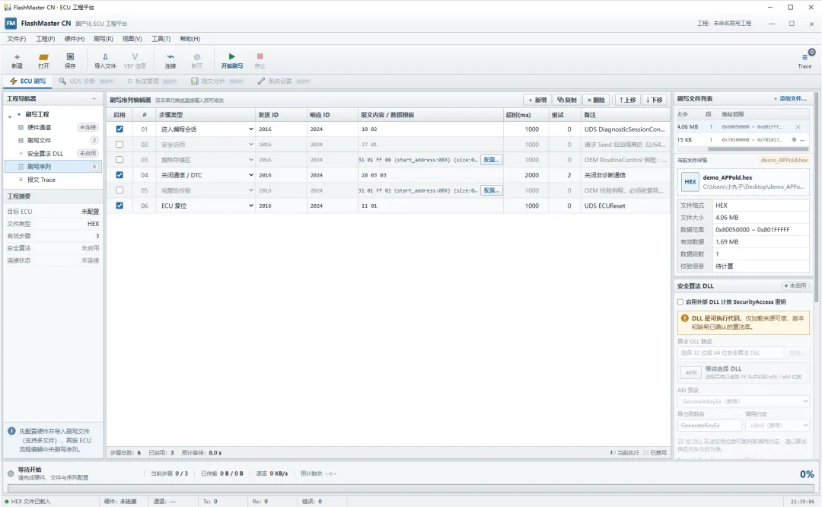Click the red 停止 stop icon
The image size is (822, 507).
click(260, 56)
